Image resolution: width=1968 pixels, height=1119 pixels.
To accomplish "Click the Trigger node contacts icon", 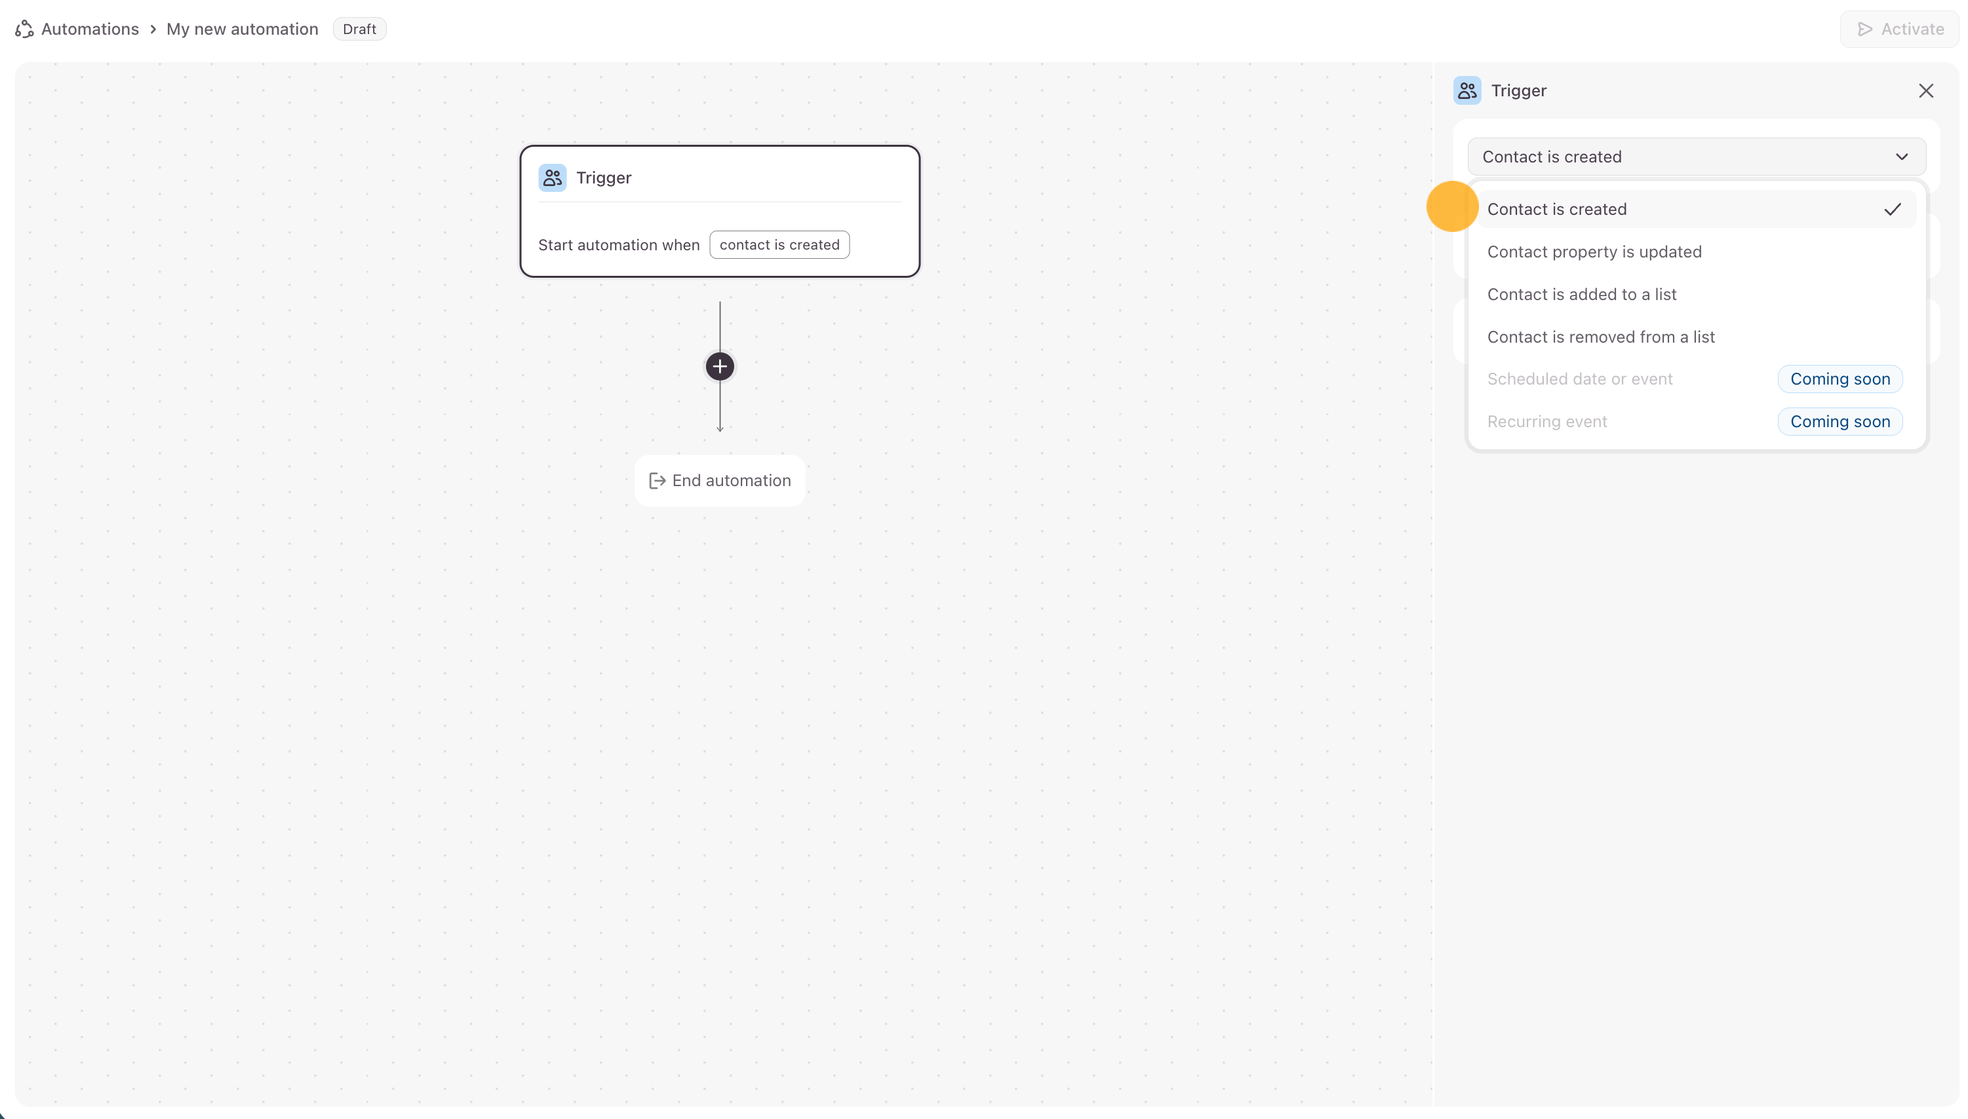I will (552, 178).
